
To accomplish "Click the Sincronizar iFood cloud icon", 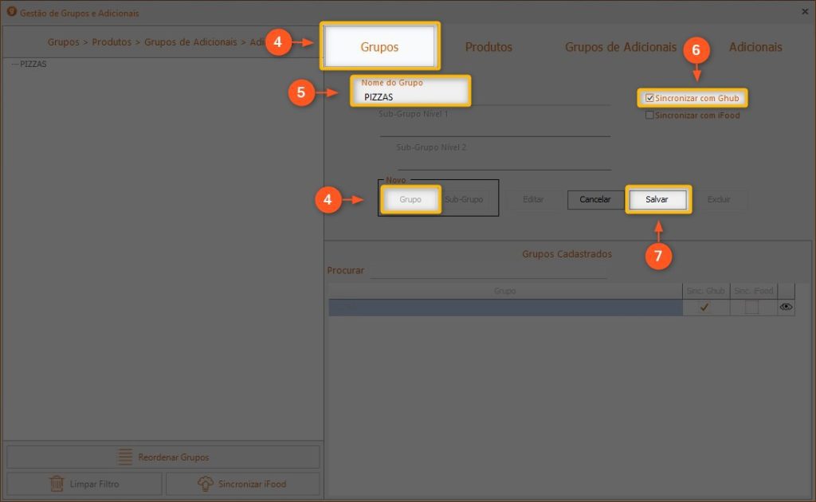I will point(205,484).
